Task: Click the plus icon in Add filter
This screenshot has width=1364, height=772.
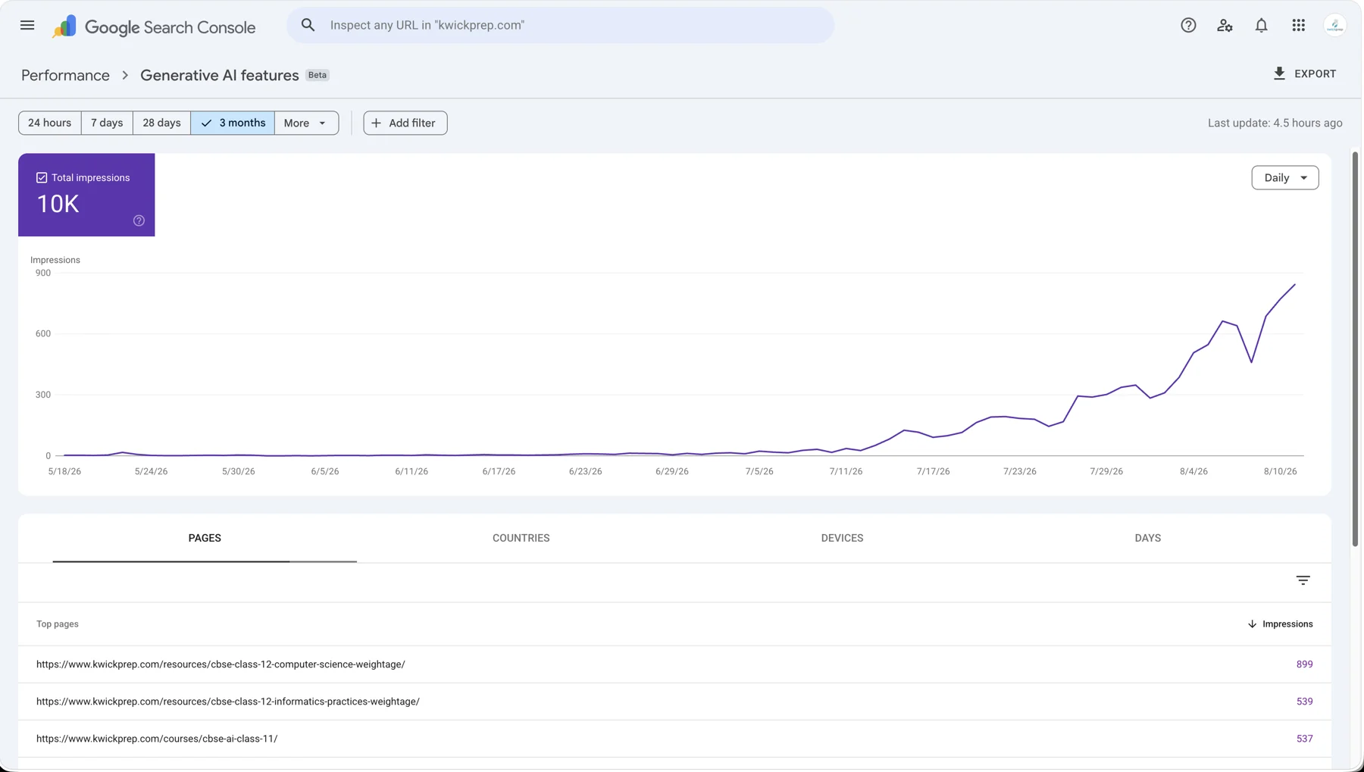Action: pos(377,123)
